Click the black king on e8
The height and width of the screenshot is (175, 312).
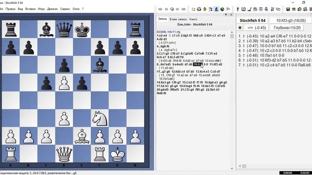point(82,29)
